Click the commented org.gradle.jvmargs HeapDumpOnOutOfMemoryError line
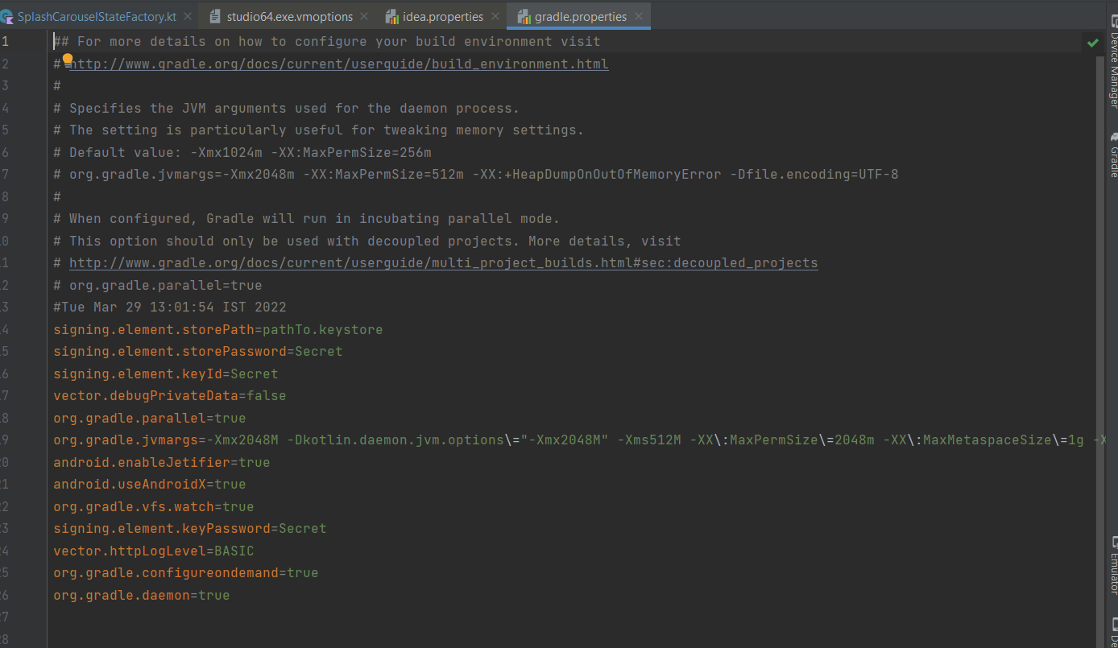Image resolution: width=1118 pixels, height=648 pixels. [x=475, y=174]
